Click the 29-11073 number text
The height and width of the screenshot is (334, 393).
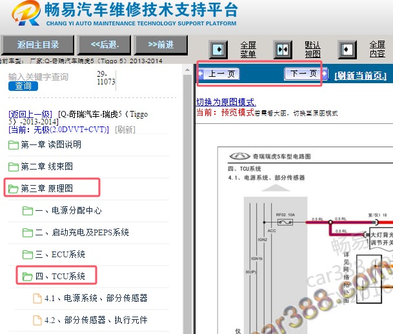[x=106, y=78]
